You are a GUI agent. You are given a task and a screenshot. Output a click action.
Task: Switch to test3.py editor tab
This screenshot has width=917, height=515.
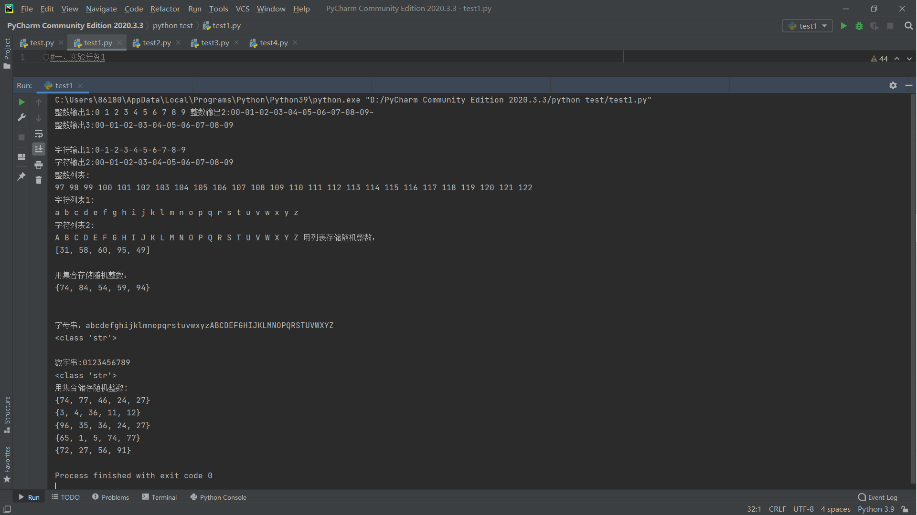[214, 43]
